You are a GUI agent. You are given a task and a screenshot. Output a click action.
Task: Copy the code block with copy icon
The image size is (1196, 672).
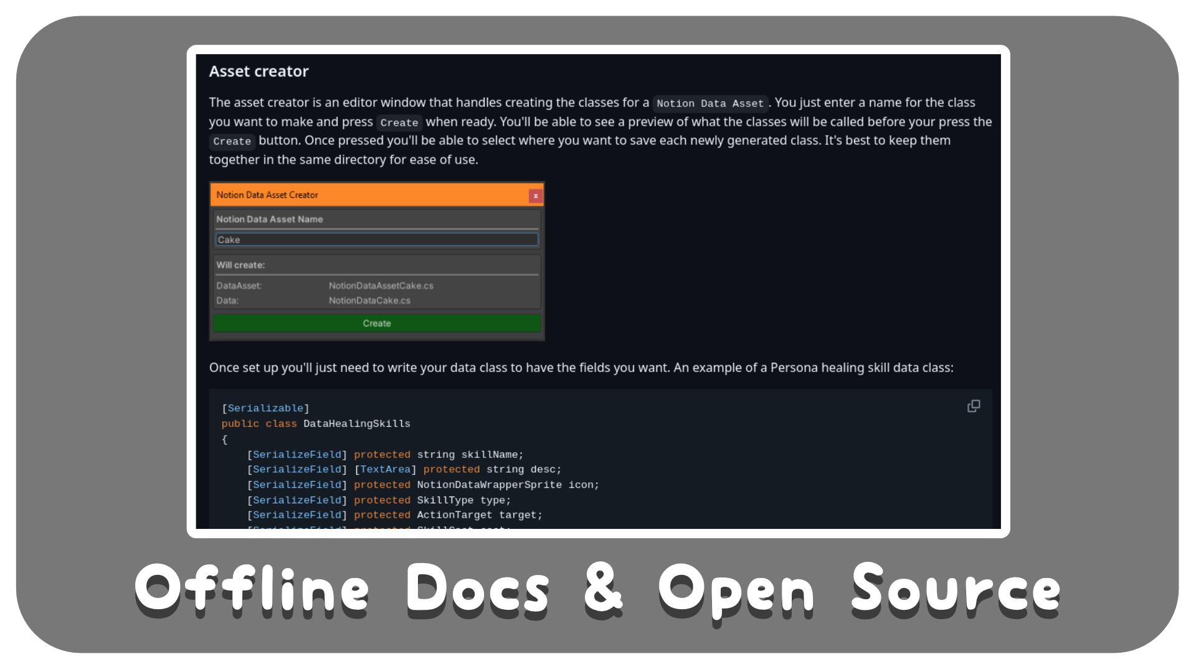pyautogui.click(x=973, y=406)
